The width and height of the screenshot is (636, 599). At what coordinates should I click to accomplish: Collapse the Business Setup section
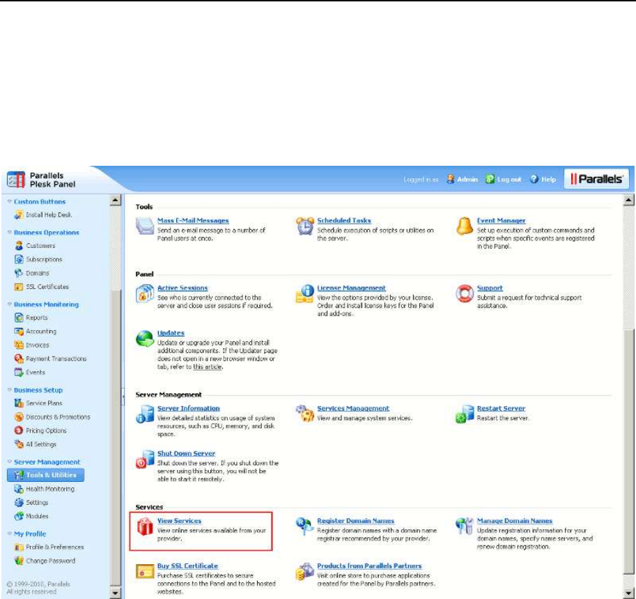(10, 390)
